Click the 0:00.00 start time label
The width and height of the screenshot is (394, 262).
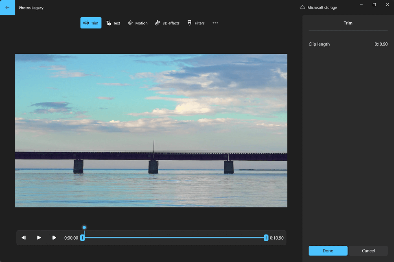[71, 238]
